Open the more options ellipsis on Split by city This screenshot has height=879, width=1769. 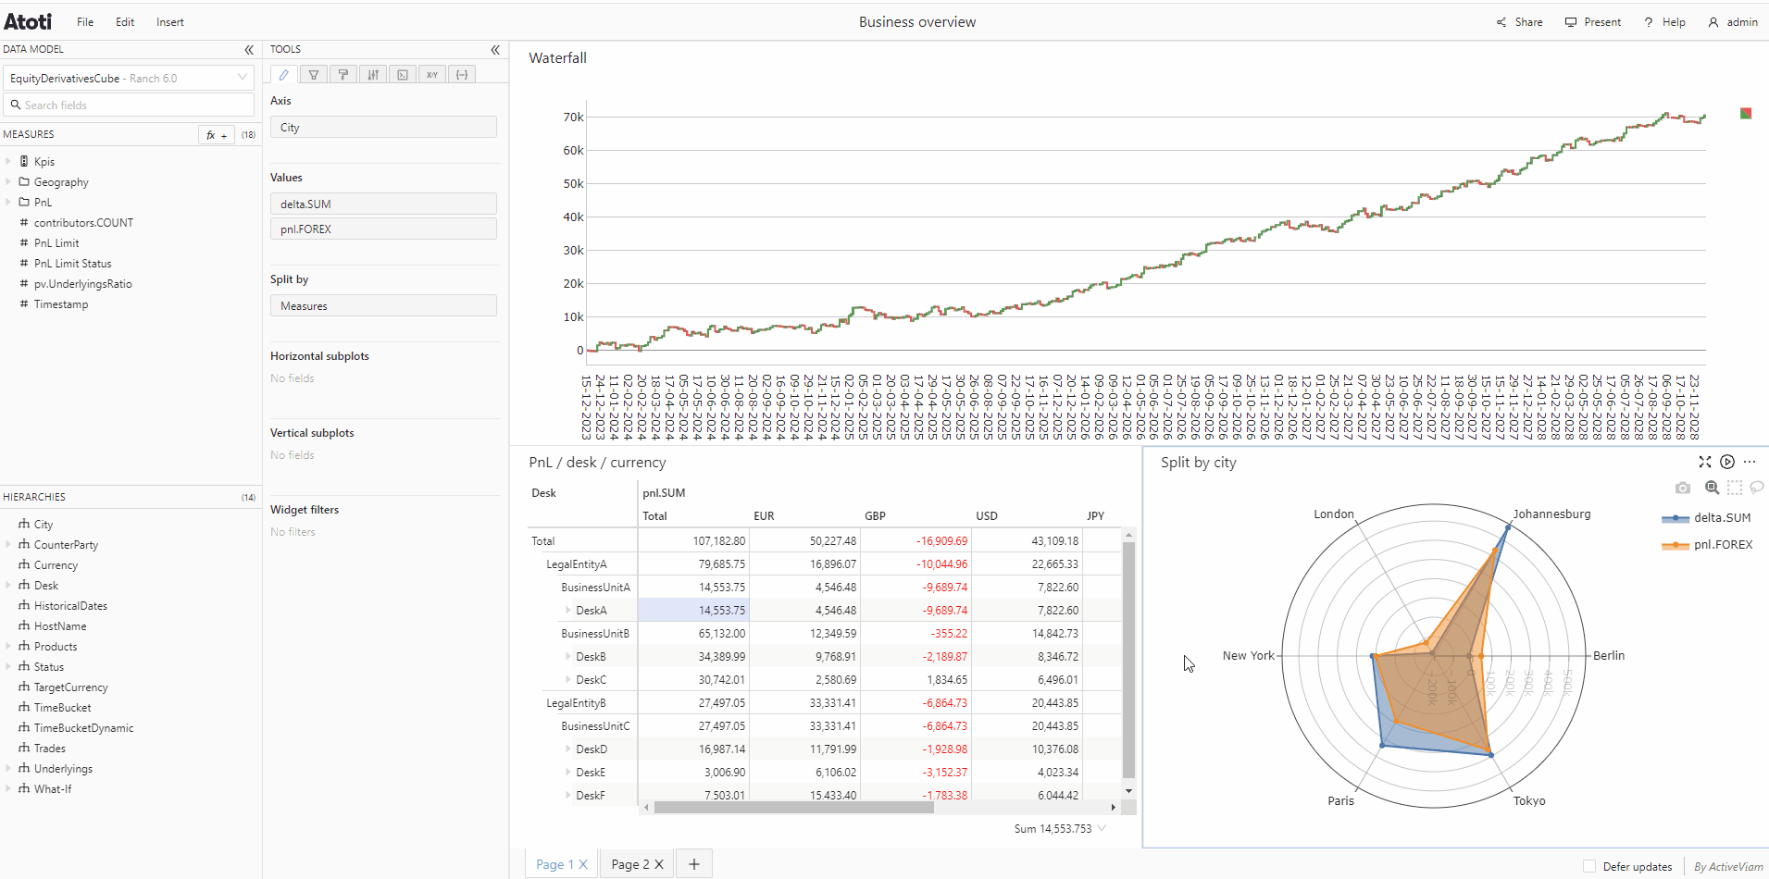(1750, 462)
